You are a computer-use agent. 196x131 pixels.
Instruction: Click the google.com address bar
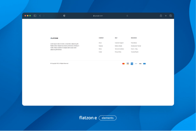tap(98, 16)
